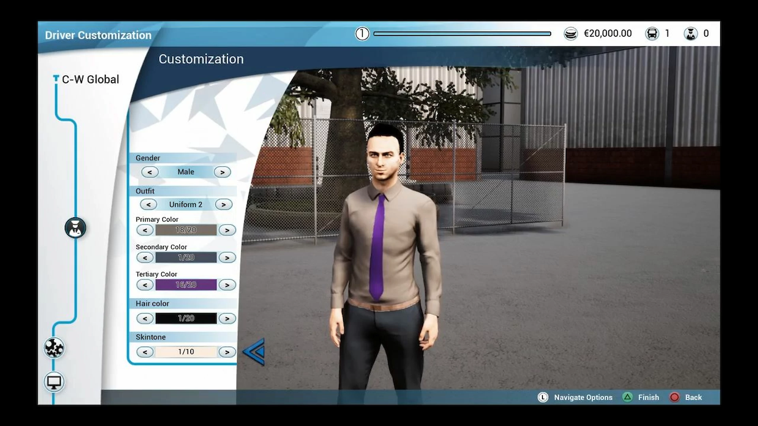This screenshot has height=426, width=758.
Task: Click the Male gender value field
Action: tap(186, 172)
